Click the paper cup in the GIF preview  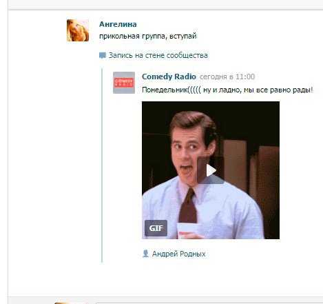188,230
